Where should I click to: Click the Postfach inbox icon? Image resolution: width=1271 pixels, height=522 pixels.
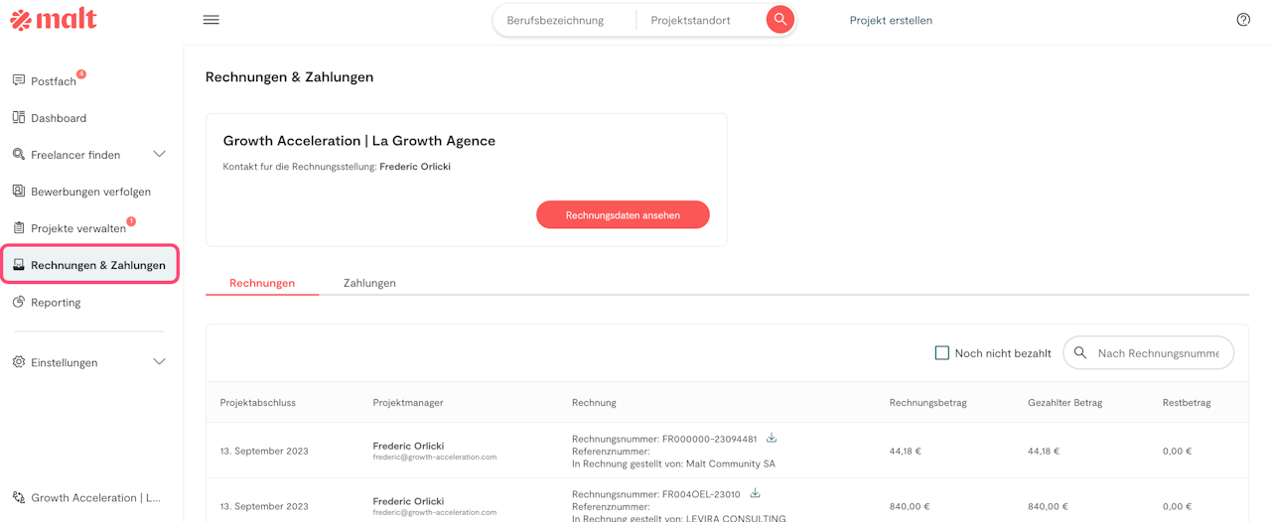(x=19, y=80)
